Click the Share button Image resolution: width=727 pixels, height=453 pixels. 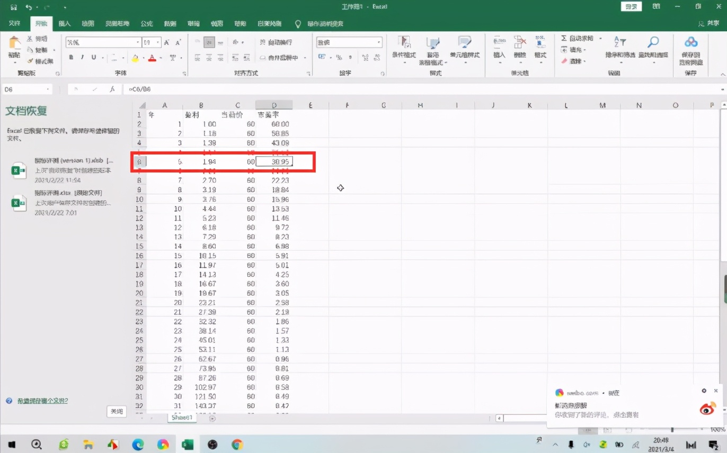[708, 24]
